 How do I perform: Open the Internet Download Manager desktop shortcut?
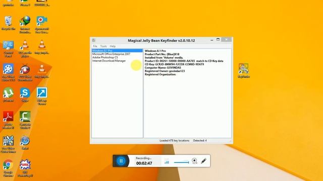[x=25, y=25]
